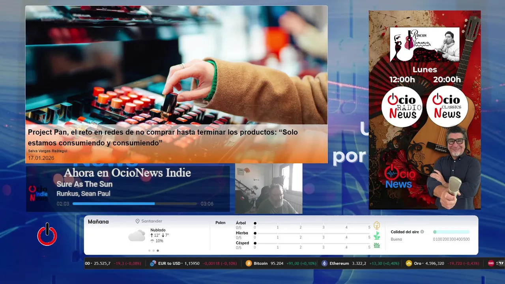505x284 pixels.
Task: Click the Rincón Flamenco promo poster
Action: (x=425, y=110)
